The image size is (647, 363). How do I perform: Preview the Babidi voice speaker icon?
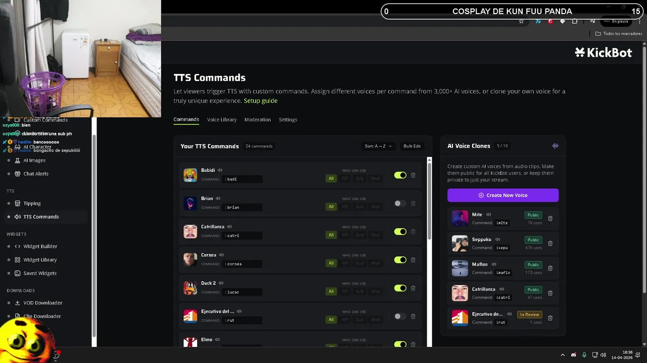coord(220,170)
